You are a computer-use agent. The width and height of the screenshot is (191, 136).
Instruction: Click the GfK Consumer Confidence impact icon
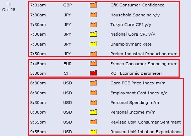[x=93, y=5]
